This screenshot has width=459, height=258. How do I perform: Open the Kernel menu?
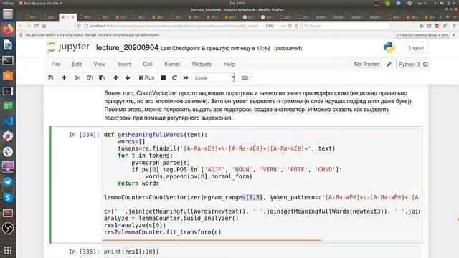[x=172, y=64]
